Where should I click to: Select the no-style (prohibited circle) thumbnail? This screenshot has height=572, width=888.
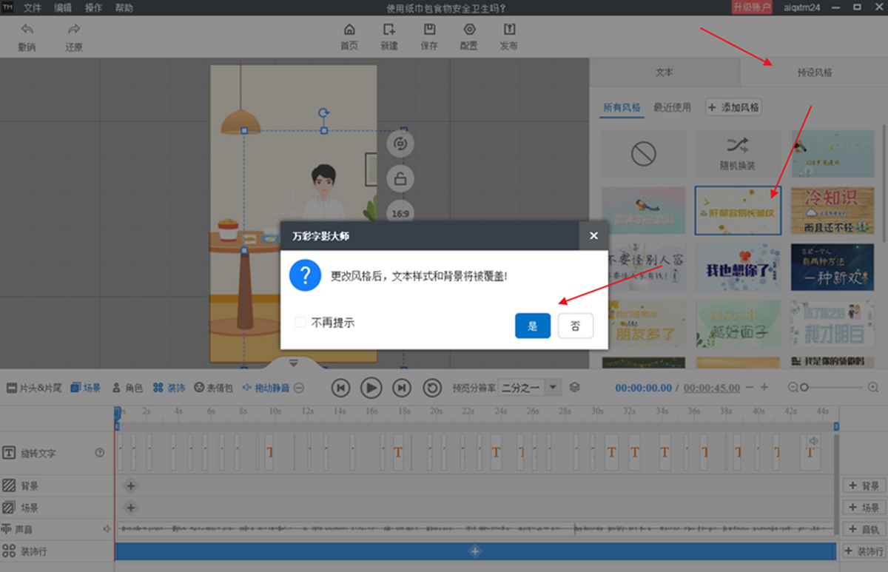click(x=644, y=154)
